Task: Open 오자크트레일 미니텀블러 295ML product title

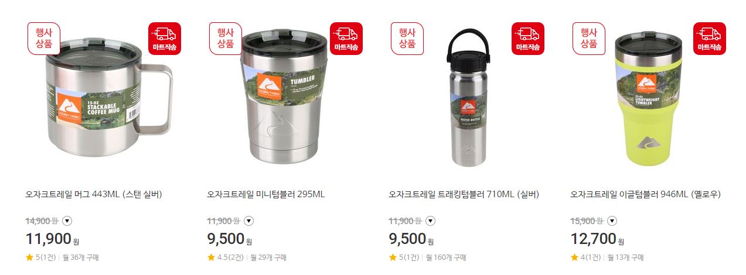Action: point(266,194)
